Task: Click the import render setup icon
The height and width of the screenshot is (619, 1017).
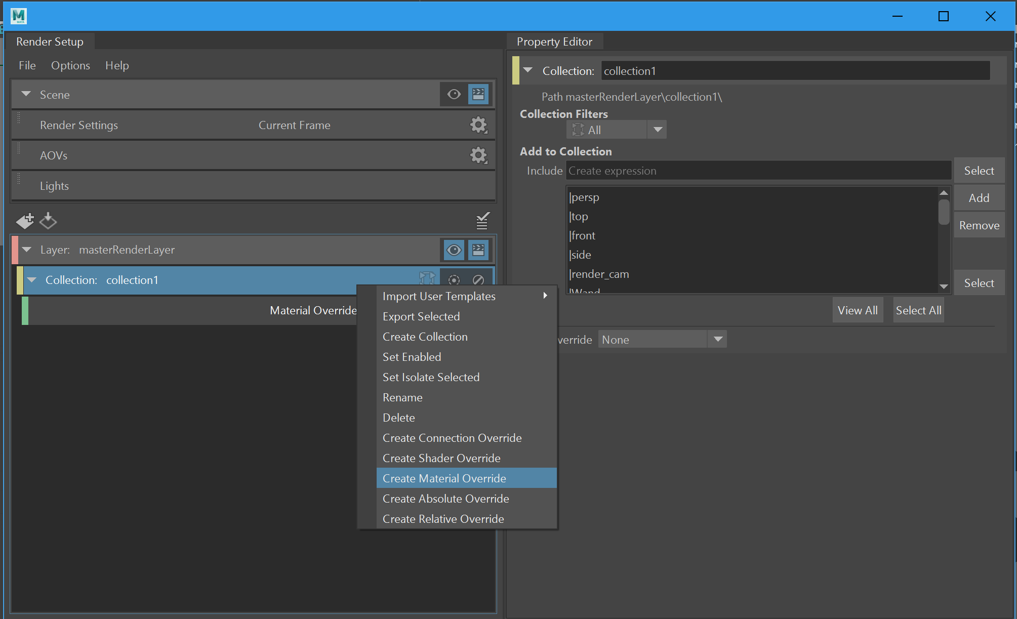Action: (x=48, y=221)
